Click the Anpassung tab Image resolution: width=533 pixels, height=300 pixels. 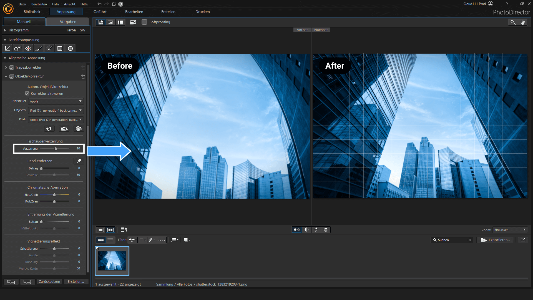[x=66, y=11]
